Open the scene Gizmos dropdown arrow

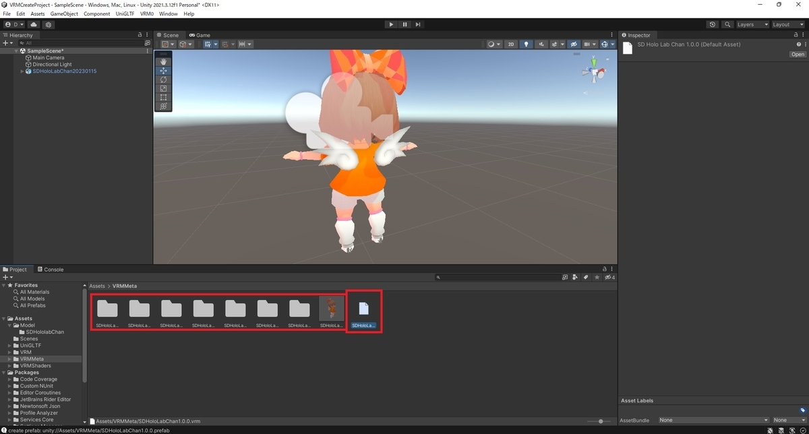coord(612,44)
